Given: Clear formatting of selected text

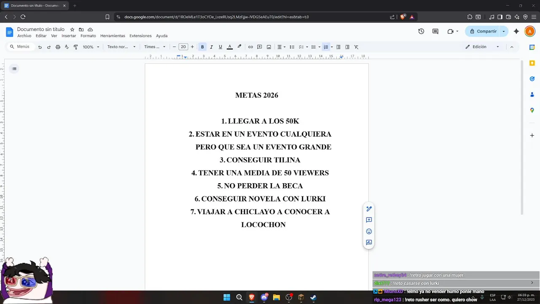Looking at the screenshot, I should pos(356,47).
